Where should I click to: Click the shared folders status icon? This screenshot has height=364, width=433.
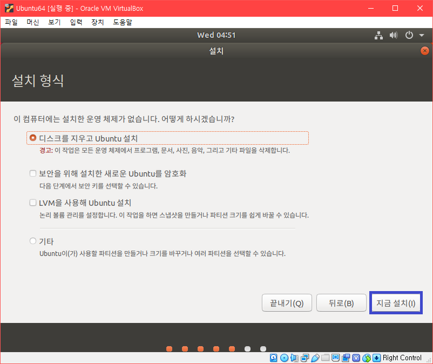click(326, 358)
